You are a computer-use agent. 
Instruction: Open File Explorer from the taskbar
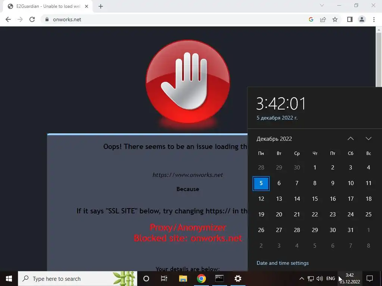[x=183, y=279]
